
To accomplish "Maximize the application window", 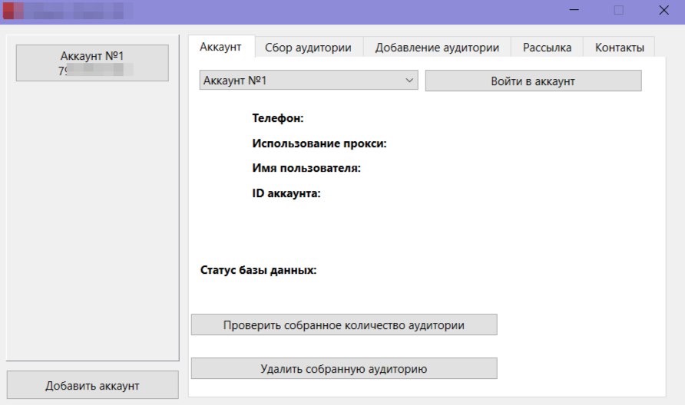I will coord(619,11).
